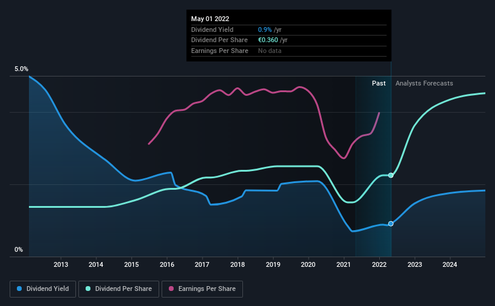Click the teal dot in the Dividend Per Share legend
Screen dimensions: 495x306
pyautogui.click(x=89, y=289)
